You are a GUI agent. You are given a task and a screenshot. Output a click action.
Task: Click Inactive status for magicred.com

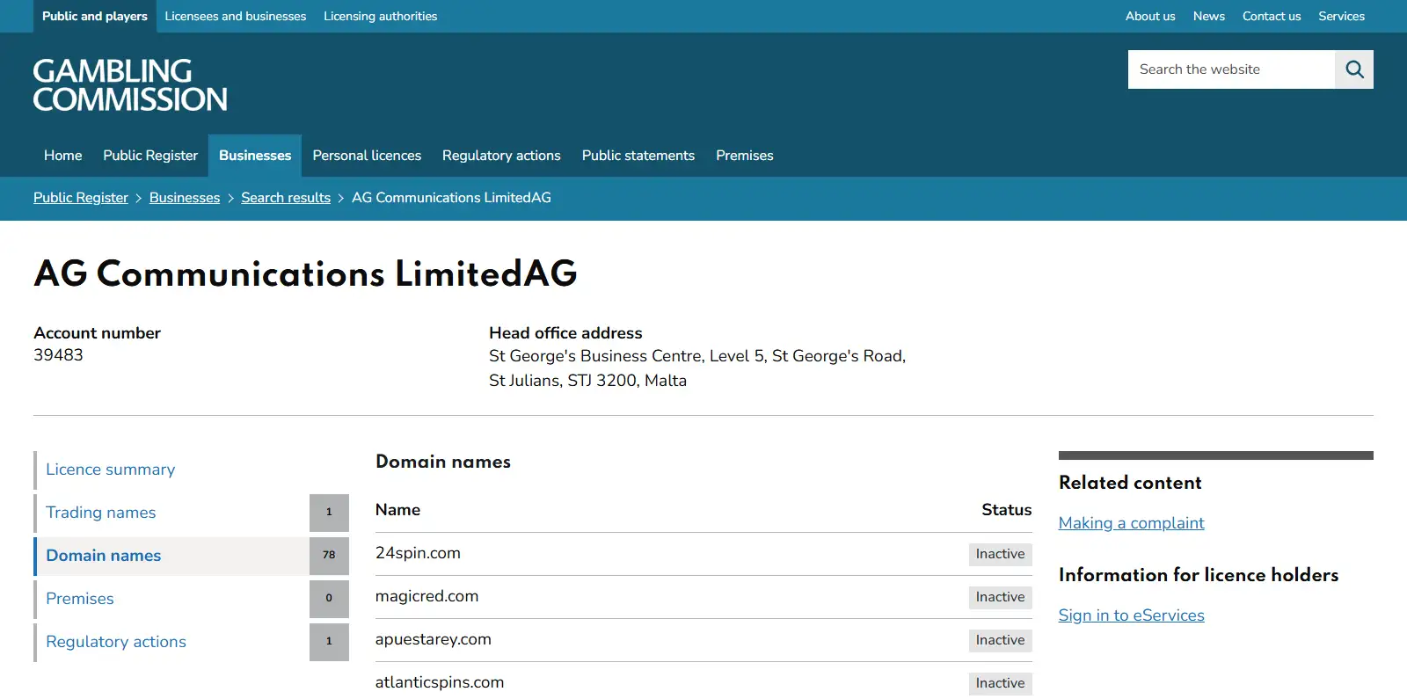click(1000, 597)
